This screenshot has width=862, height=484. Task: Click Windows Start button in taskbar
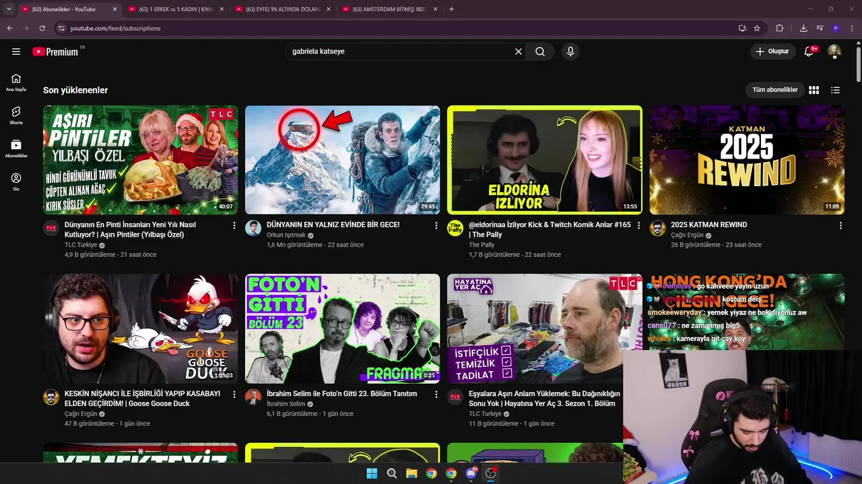tap(372, 473)
